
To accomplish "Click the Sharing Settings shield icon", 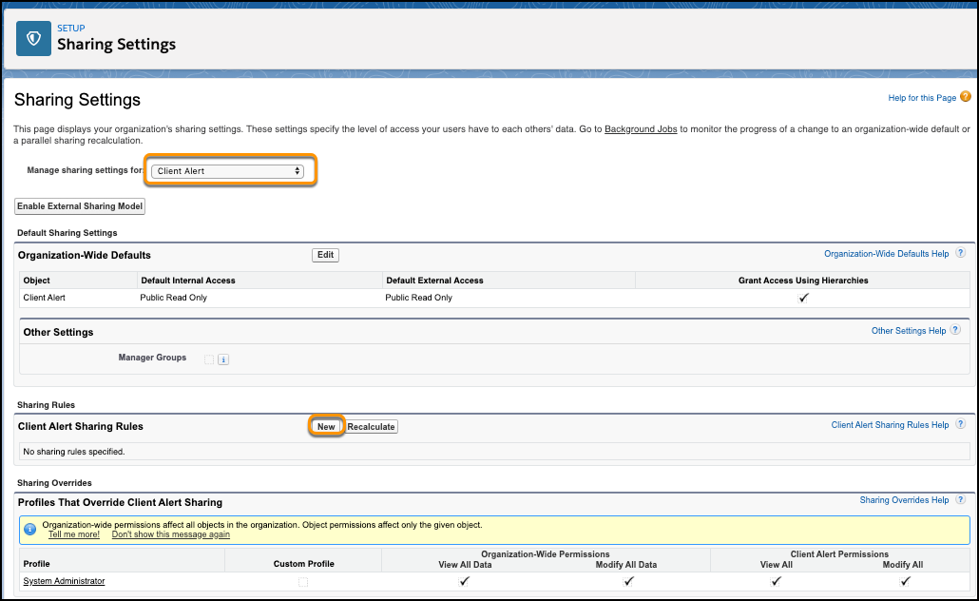I will click(34, 38).
